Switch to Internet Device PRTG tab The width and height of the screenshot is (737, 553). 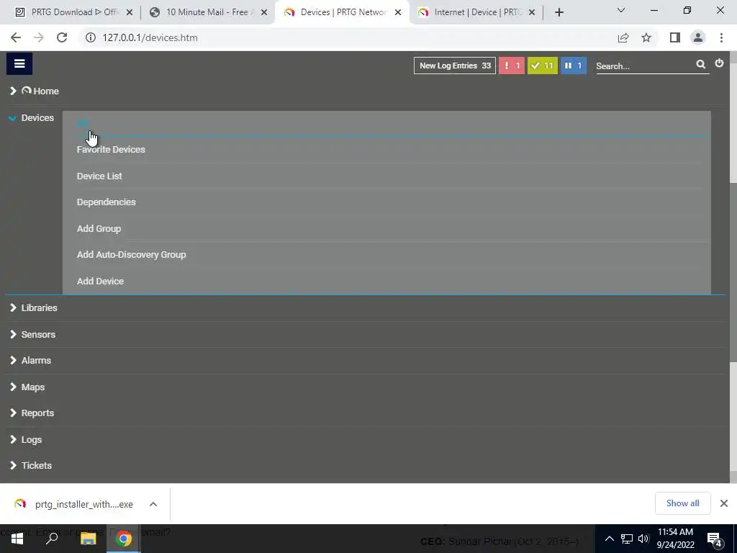point(476,12)
